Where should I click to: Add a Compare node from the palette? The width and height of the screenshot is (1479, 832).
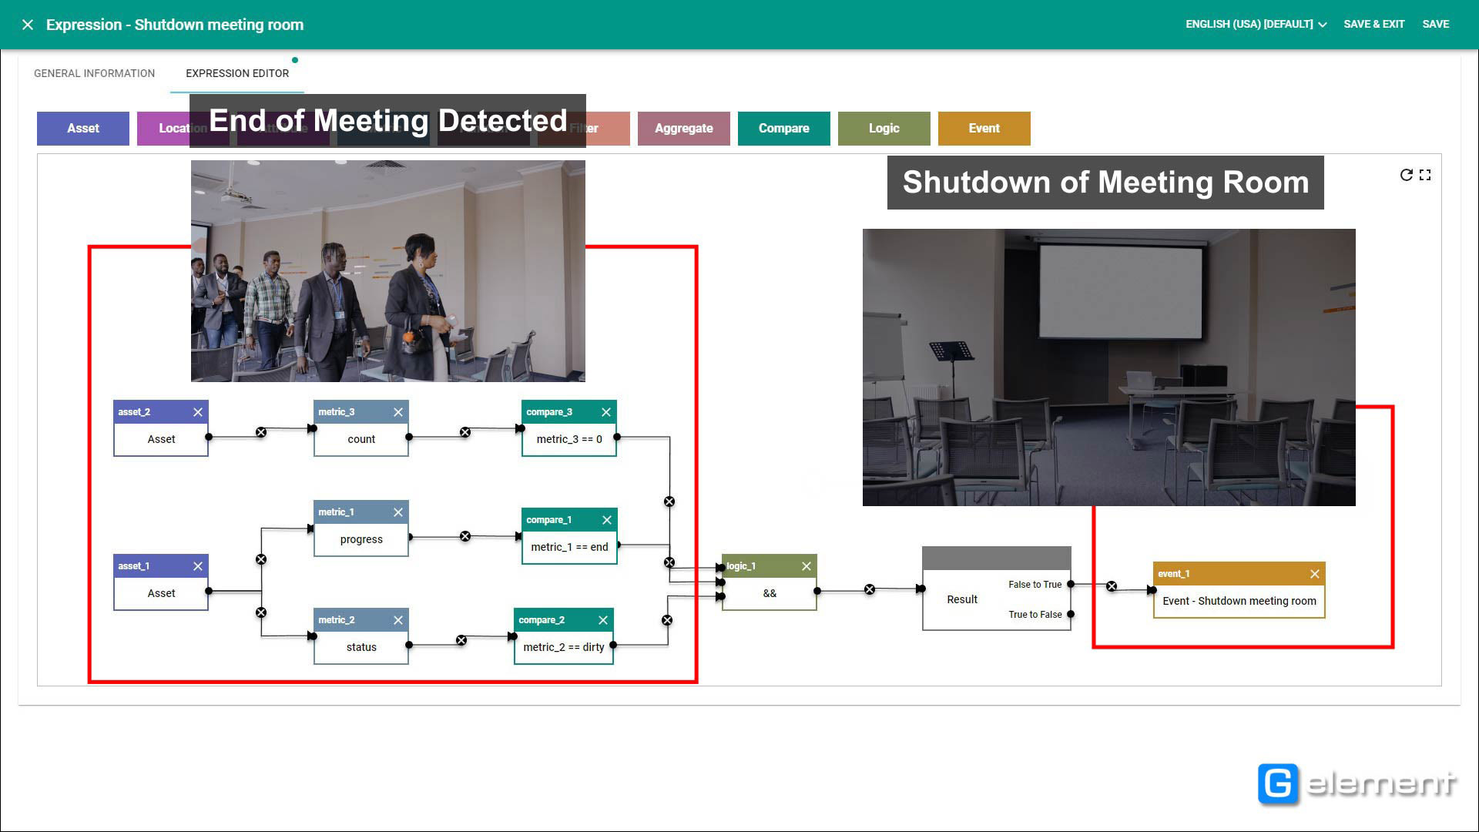783,128
